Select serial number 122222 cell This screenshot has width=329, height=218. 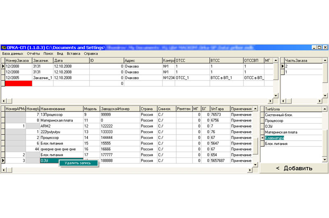coord(120,126)
